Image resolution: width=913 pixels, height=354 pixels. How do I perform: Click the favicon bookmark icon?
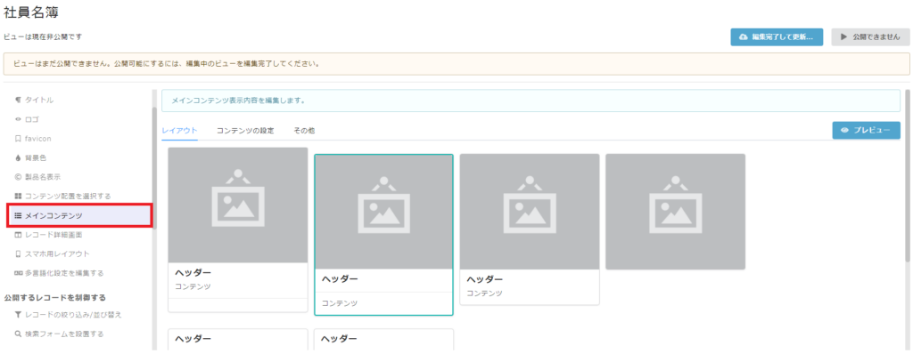(x=18, y=139)
